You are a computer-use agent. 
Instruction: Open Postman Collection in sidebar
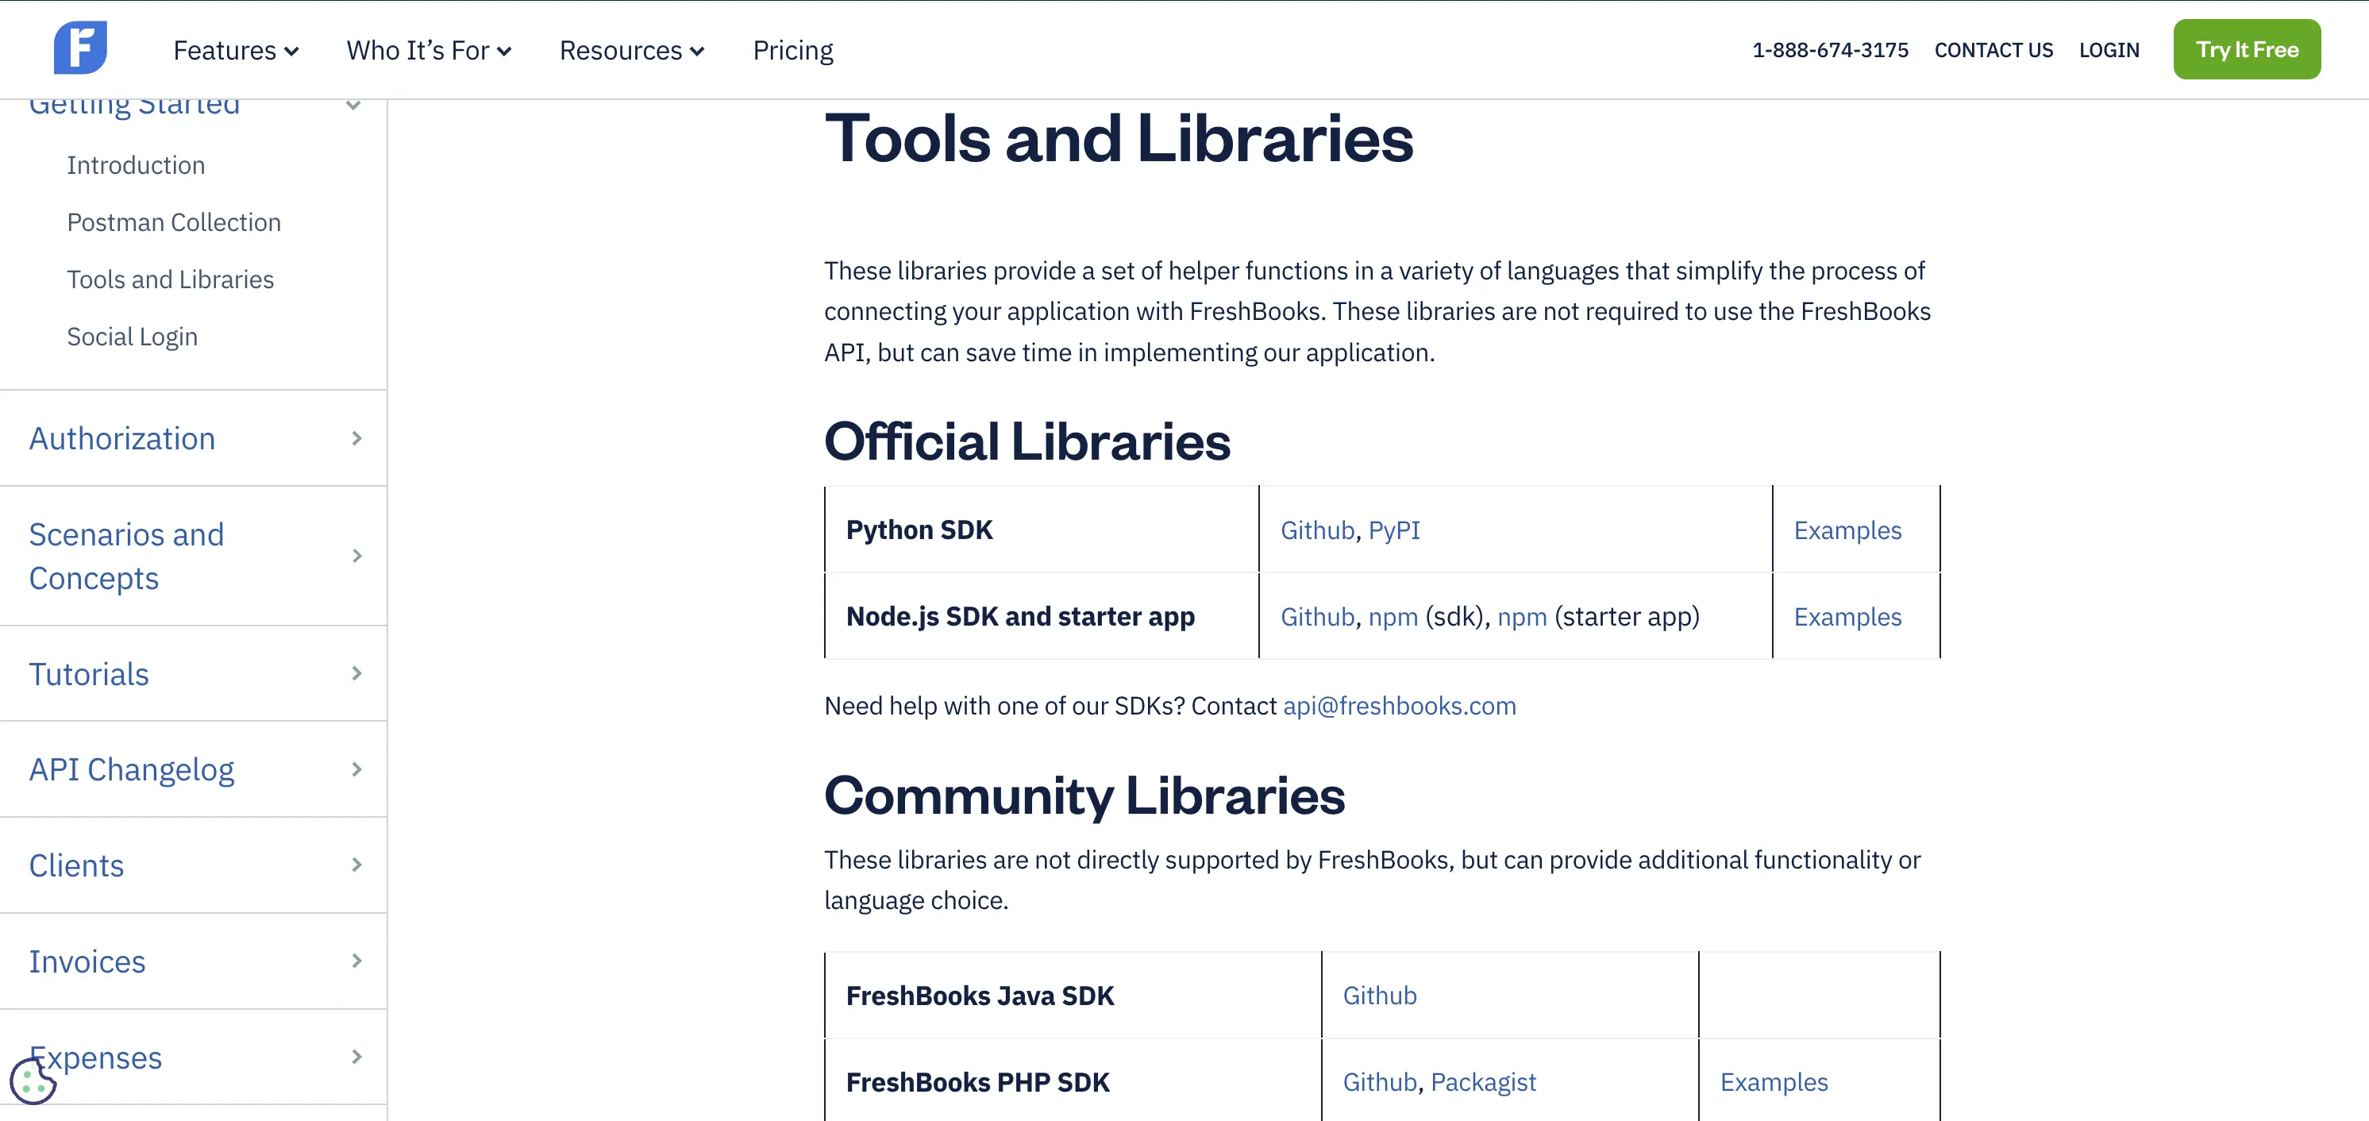[x=174, y=222]
